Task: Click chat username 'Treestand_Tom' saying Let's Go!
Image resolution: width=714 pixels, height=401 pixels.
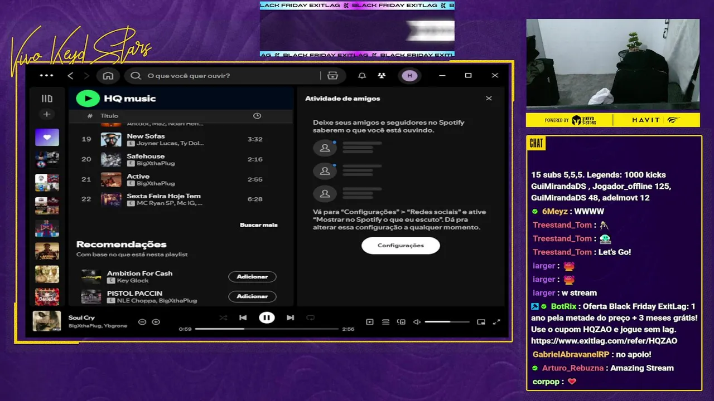Action: tap(562, 252)
